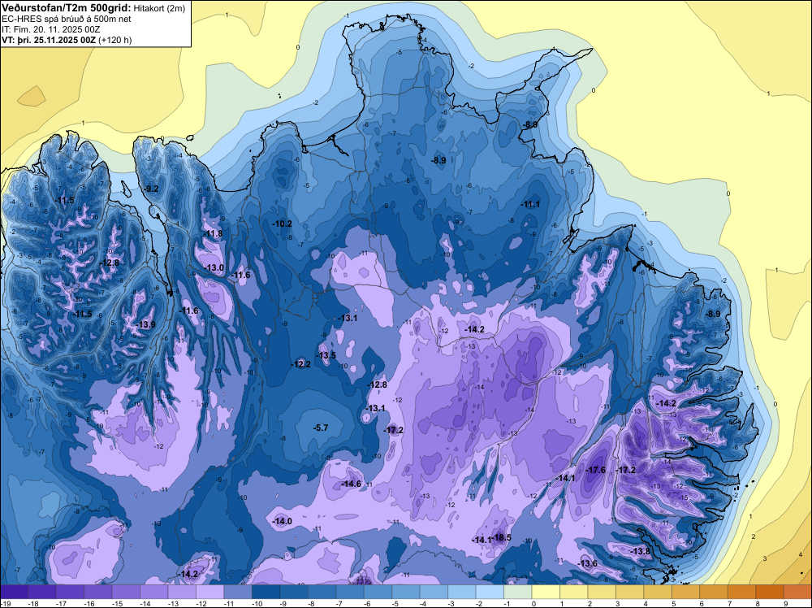Image resolution: width=812 pixels, height=608 pixels.
Task: Click the pale green legend swatch between -1 and 0
Action: pyautogui.click(x=518, y=592)
